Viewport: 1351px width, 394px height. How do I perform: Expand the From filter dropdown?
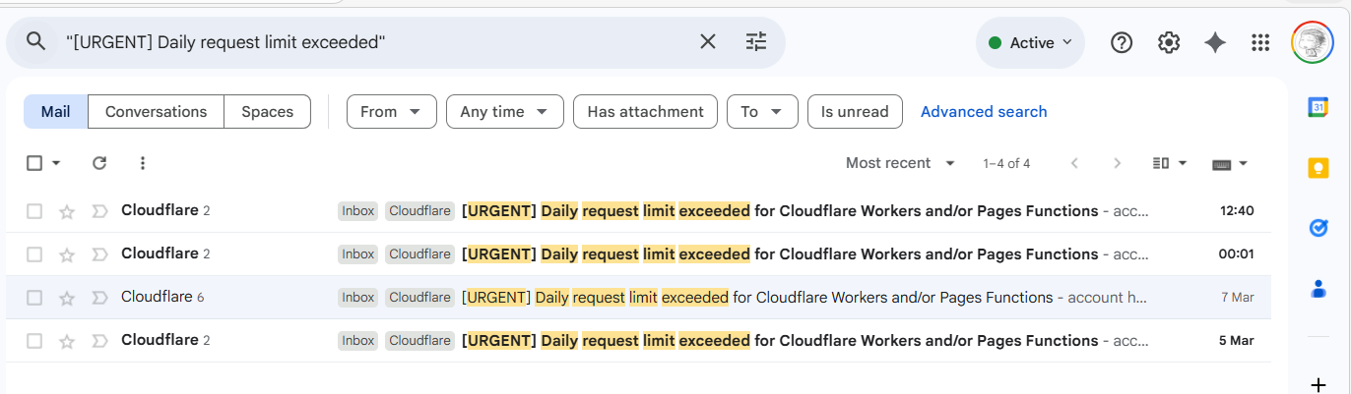click(391, 112)
